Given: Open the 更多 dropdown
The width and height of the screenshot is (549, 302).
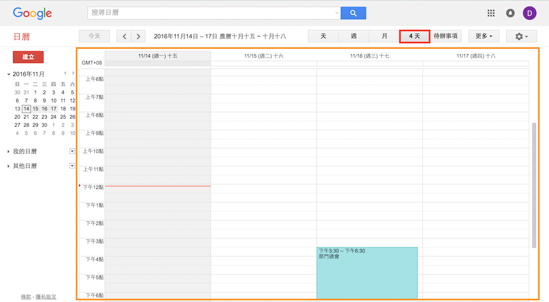Looking at the screenshot, I should (483, 36).
